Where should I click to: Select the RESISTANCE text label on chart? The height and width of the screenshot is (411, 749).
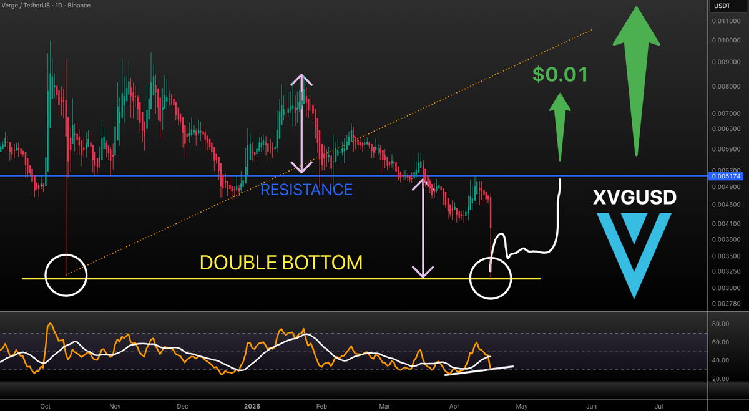306,190
